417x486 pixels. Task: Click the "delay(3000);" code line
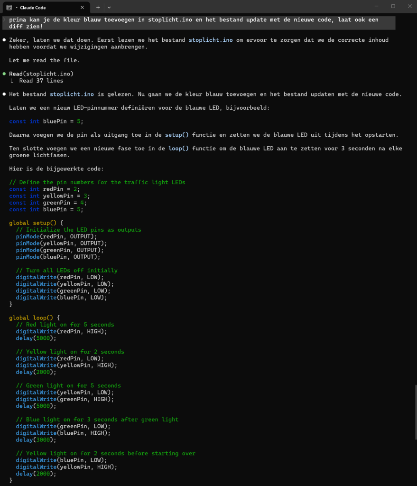click(x=36, y=440)
